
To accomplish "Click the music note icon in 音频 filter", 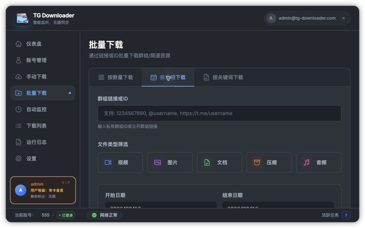I will (307, 162).
